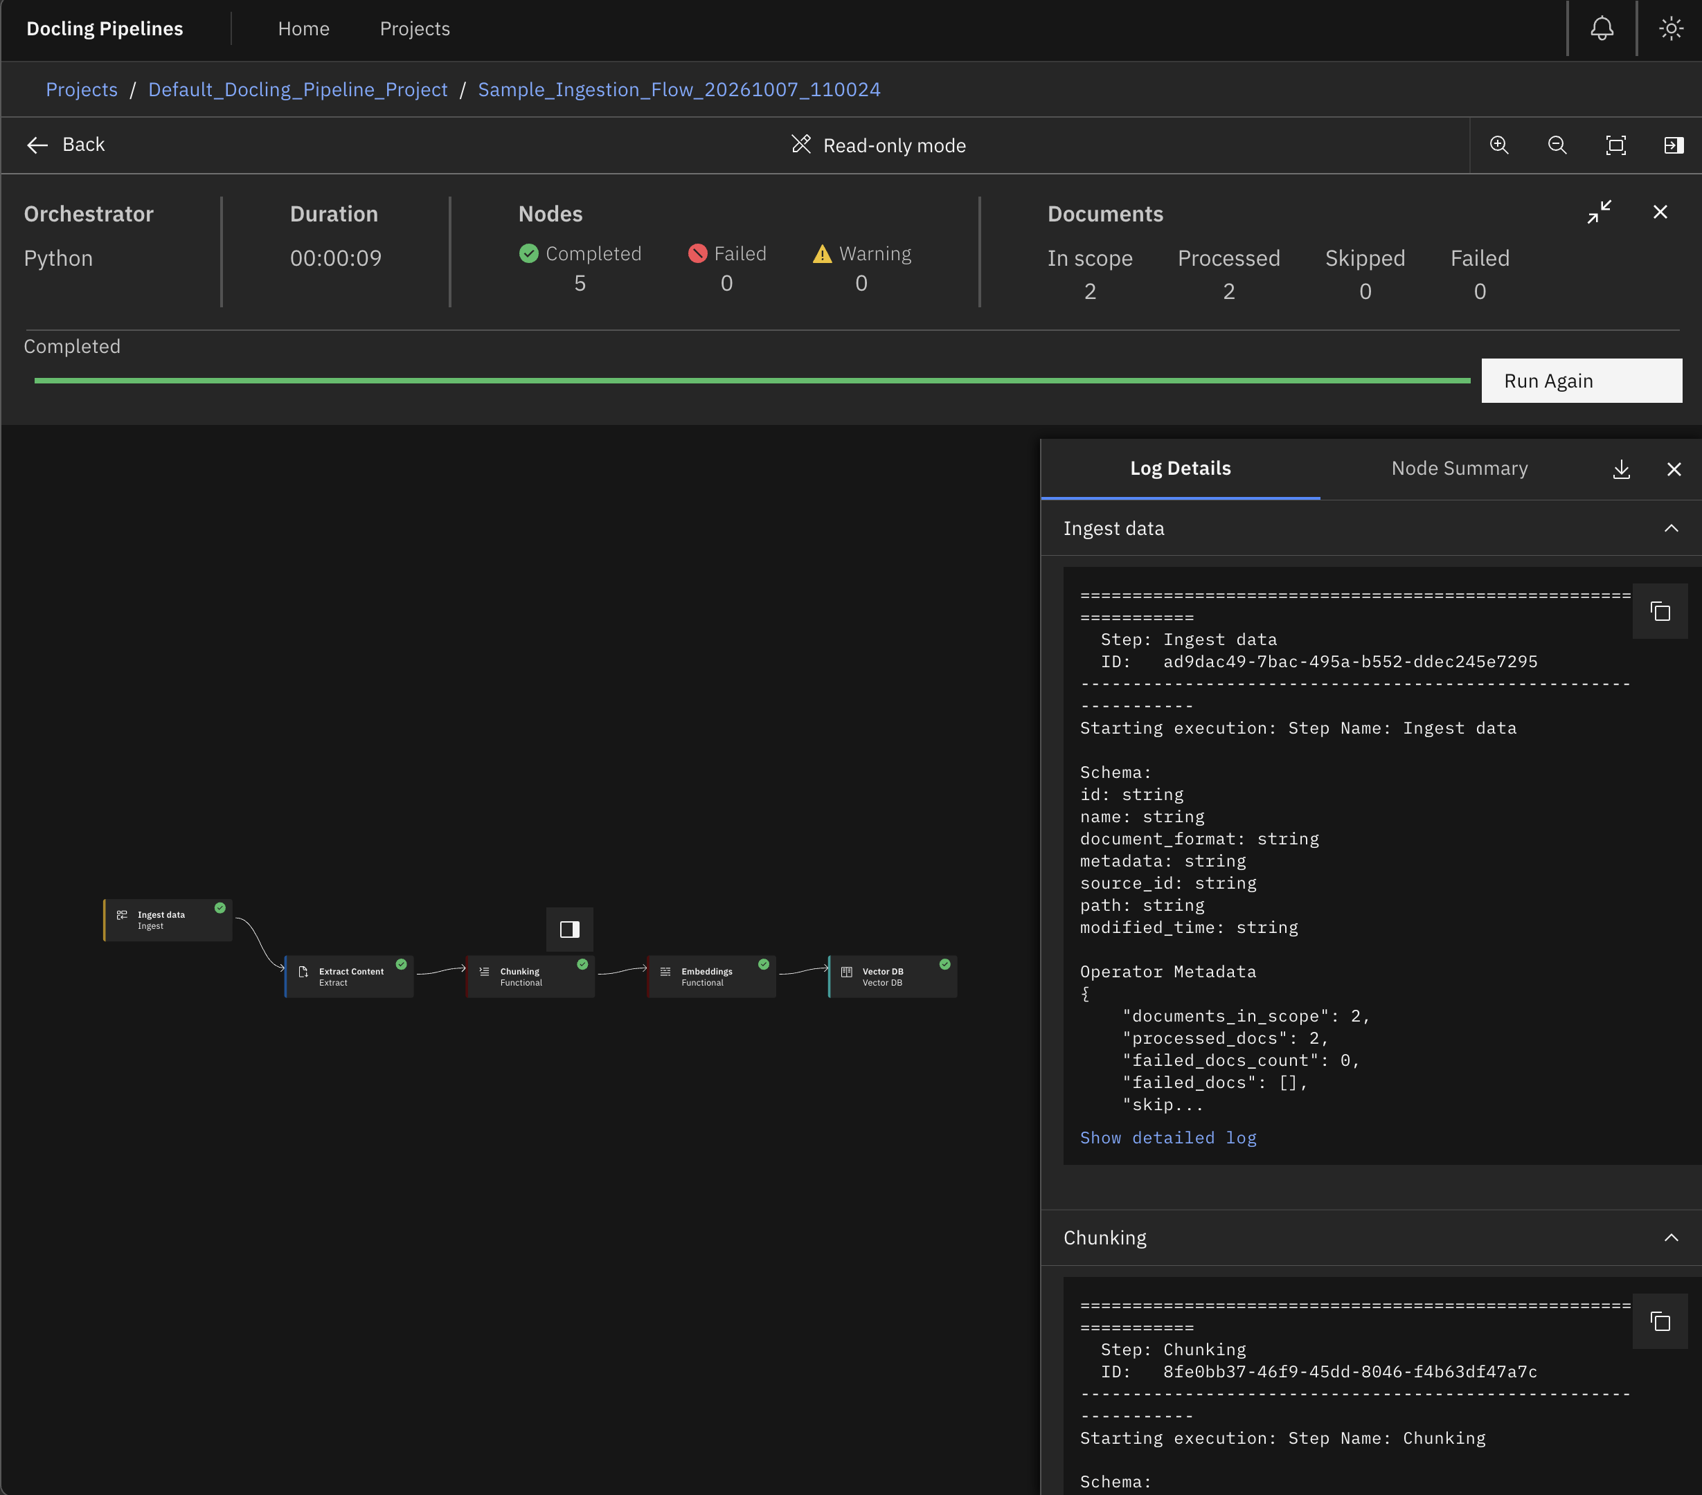Collapse the Ingest data log section
Viewport: 1702px width, 1495px height.
click(1670, 529)
